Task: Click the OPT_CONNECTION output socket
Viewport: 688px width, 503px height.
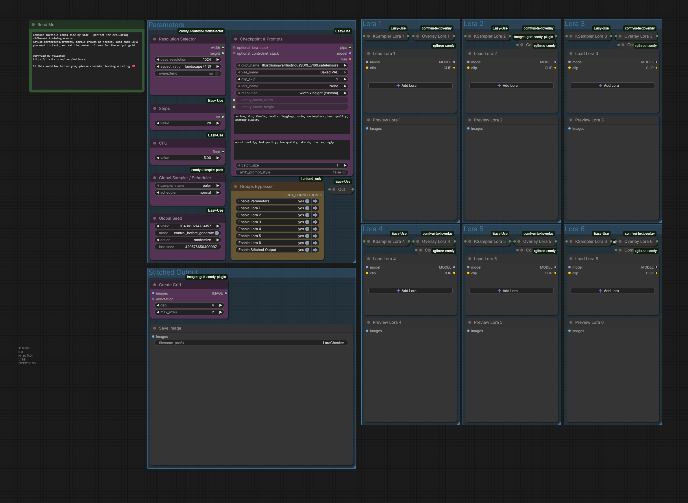Action: click(x=321, y=195)
